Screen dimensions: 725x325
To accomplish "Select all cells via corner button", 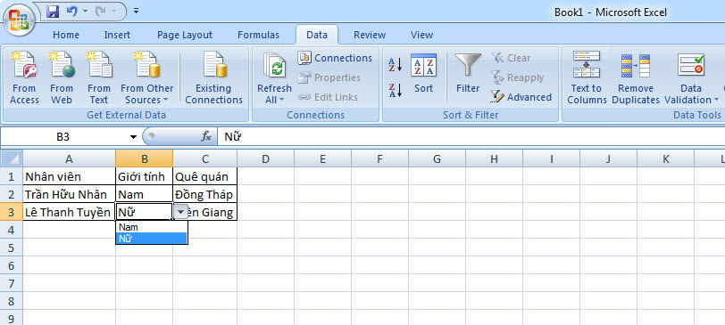I will (11, 158).
